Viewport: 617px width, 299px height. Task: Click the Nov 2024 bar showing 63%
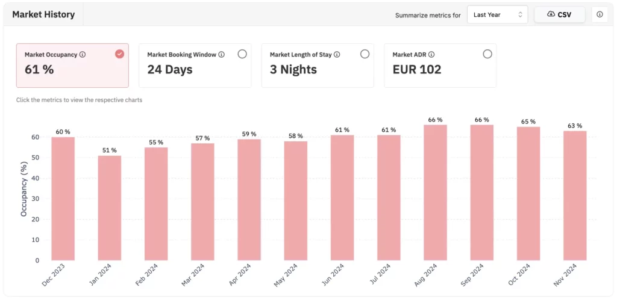click(575, 196)
